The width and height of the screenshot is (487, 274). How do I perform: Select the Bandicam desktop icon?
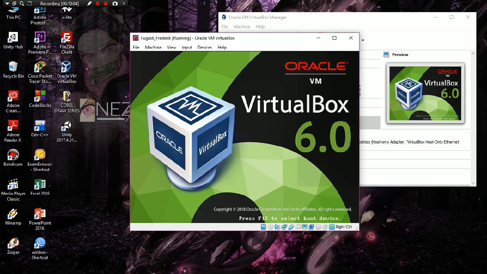click(13, 158)
